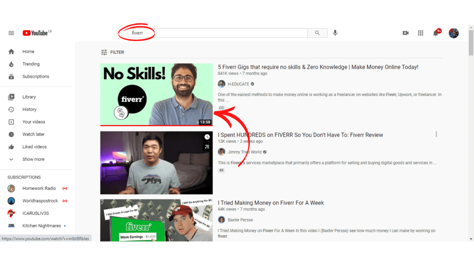Open Your videos in sidebar
474x266 pixels.
[33, 122]
